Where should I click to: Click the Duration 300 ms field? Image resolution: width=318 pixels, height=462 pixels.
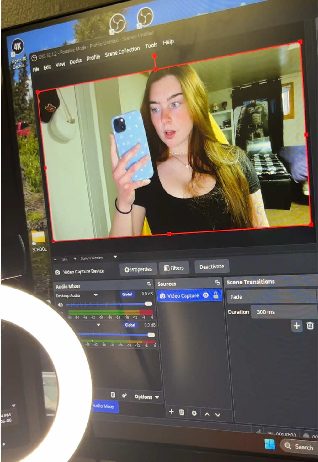coord(284,312)
